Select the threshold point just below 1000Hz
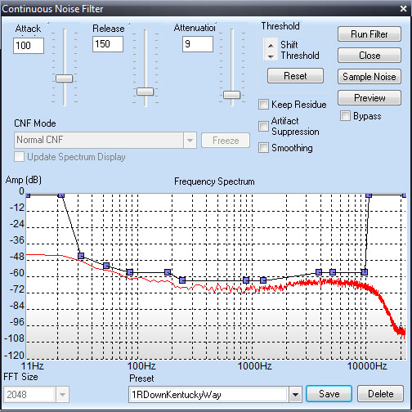 [246, 280]
